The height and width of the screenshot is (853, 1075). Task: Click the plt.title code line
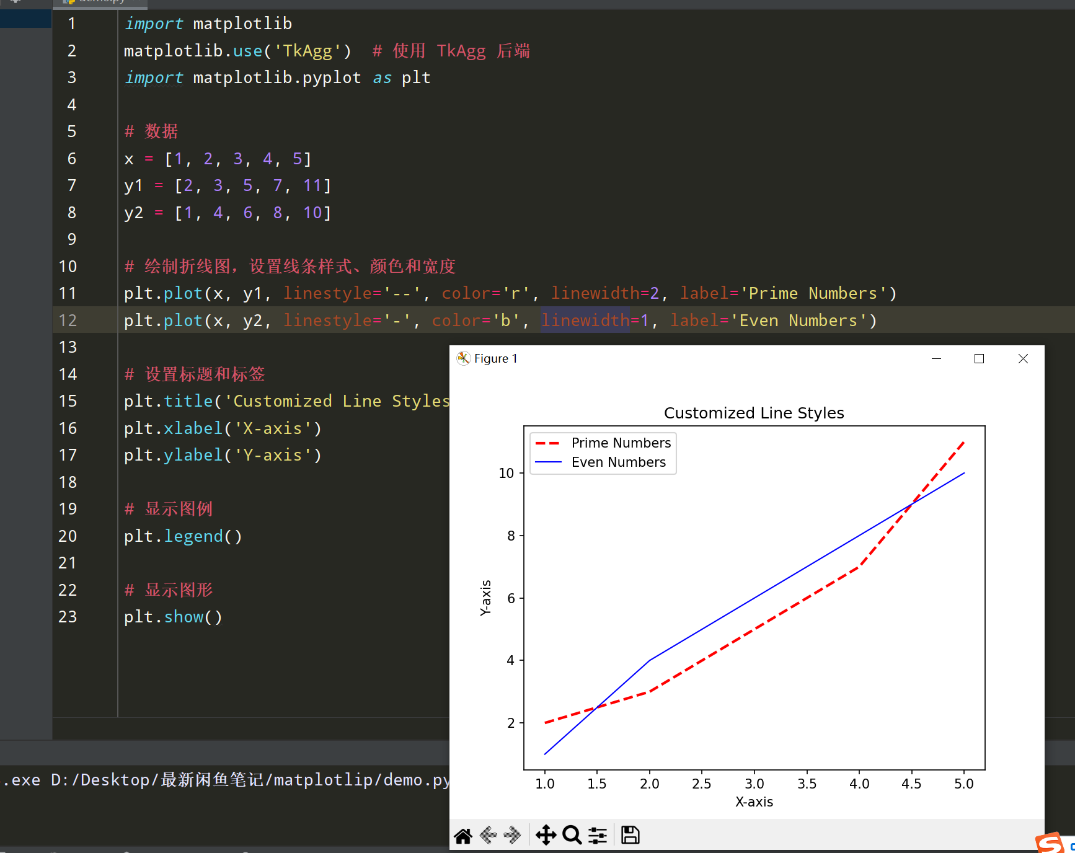click(286, 401)
